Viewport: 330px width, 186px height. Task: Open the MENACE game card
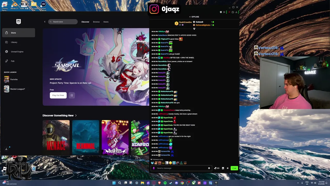coord(56,137)
